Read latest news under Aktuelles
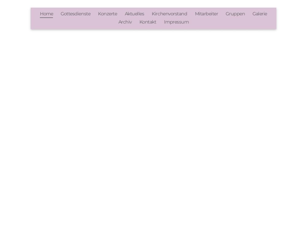 [134, 14]
